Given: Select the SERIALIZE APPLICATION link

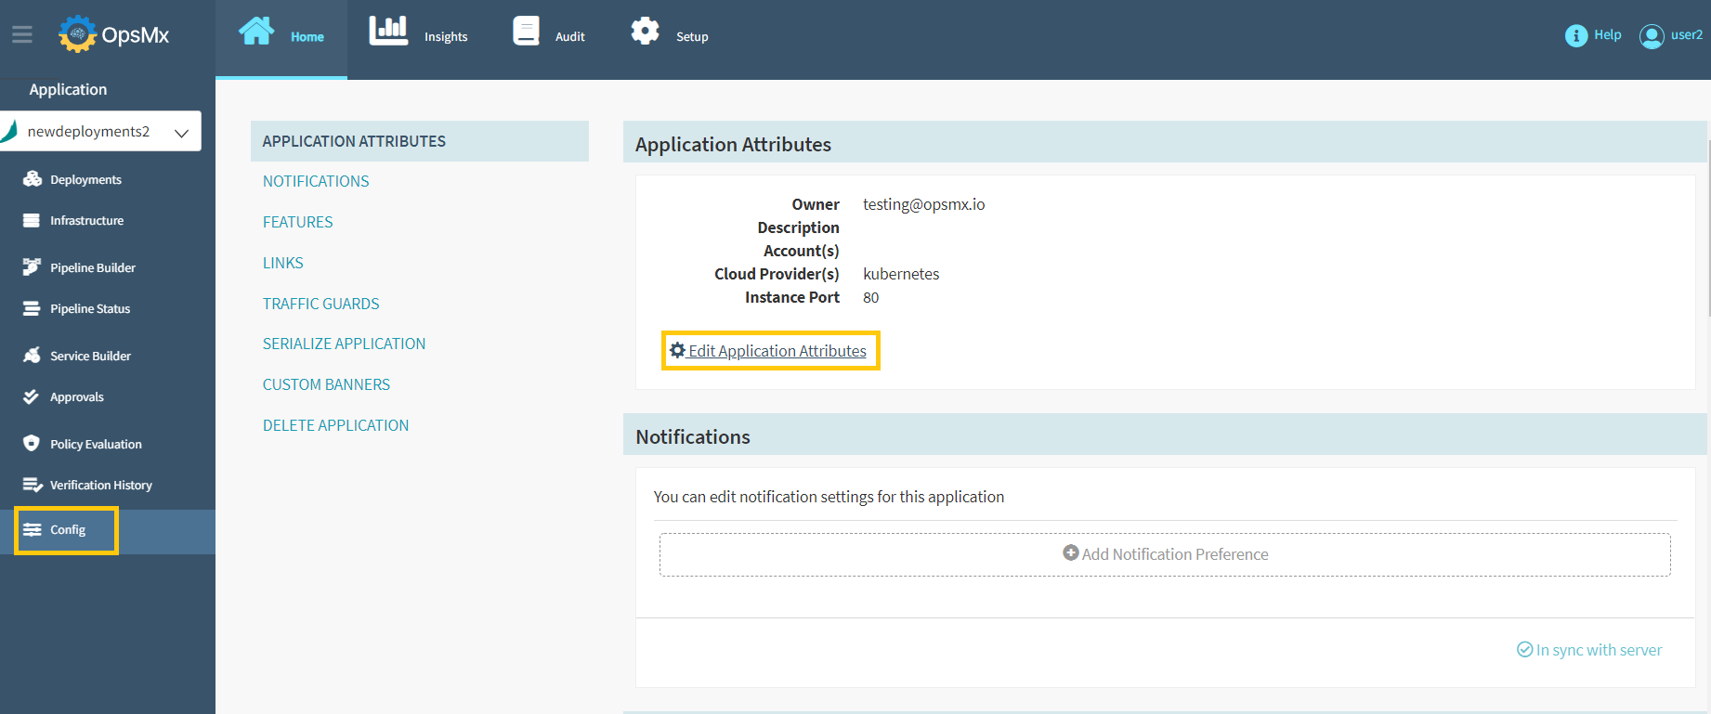Looking at the screenshot, I should click(x=344, y=344).
